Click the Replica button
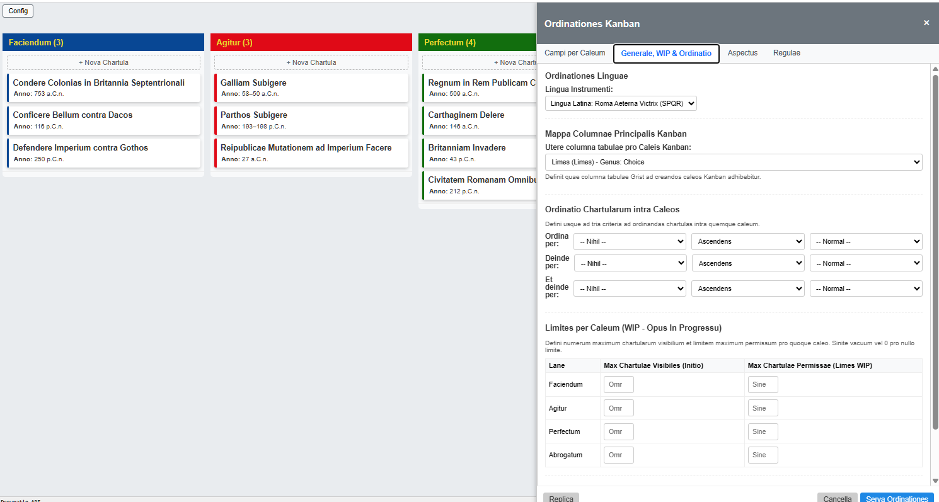The image size is (939, 502). click(561, 498)
